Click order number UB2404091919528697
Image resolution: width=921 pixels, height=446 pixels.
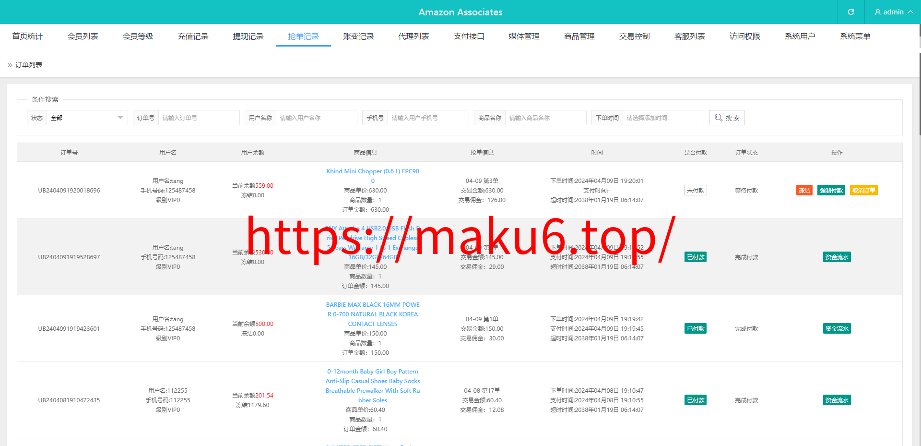69,257
